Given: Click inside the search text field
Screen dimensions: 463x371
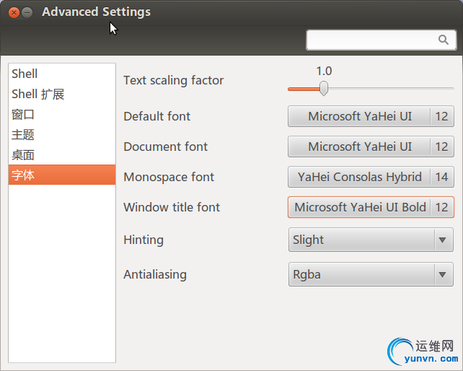Looking at the screenshot, I should [371, 40].
